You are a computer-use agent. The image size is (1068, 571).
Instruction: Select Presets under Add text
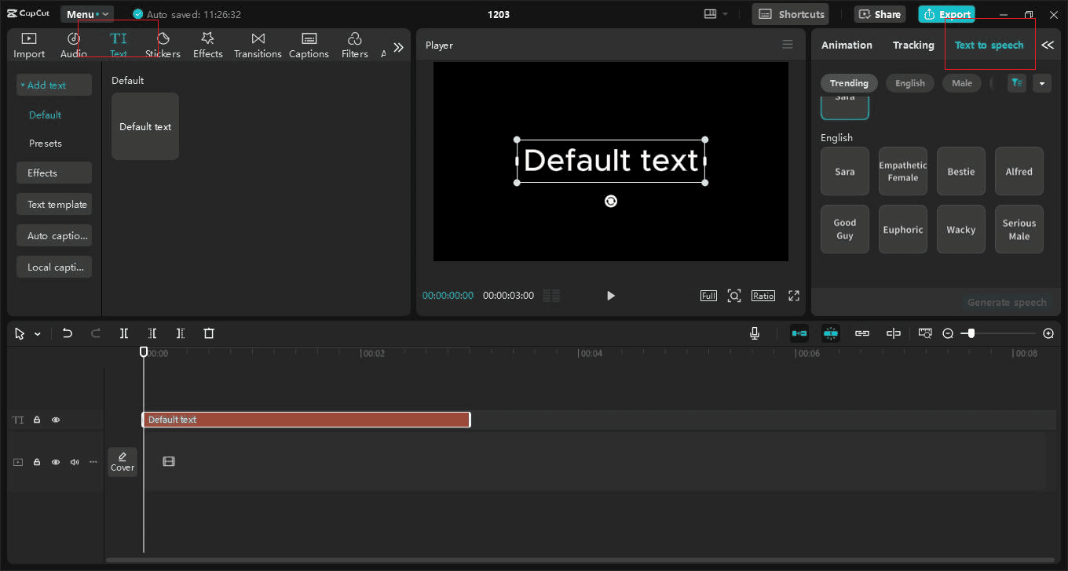tap(46, 144)
